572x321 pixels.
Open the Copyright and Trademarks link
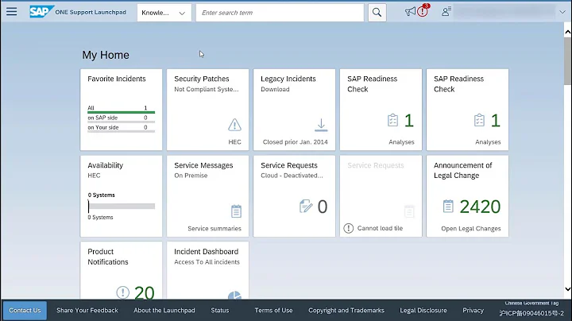point(346,311)
